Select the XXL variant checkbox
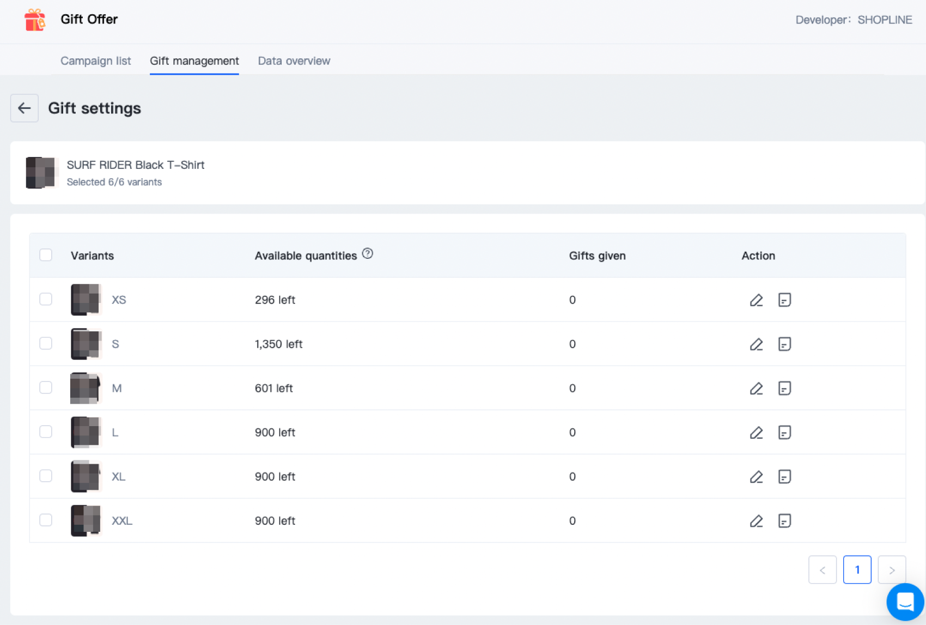This screenshot has height=625, width=926. click(46, 520)
